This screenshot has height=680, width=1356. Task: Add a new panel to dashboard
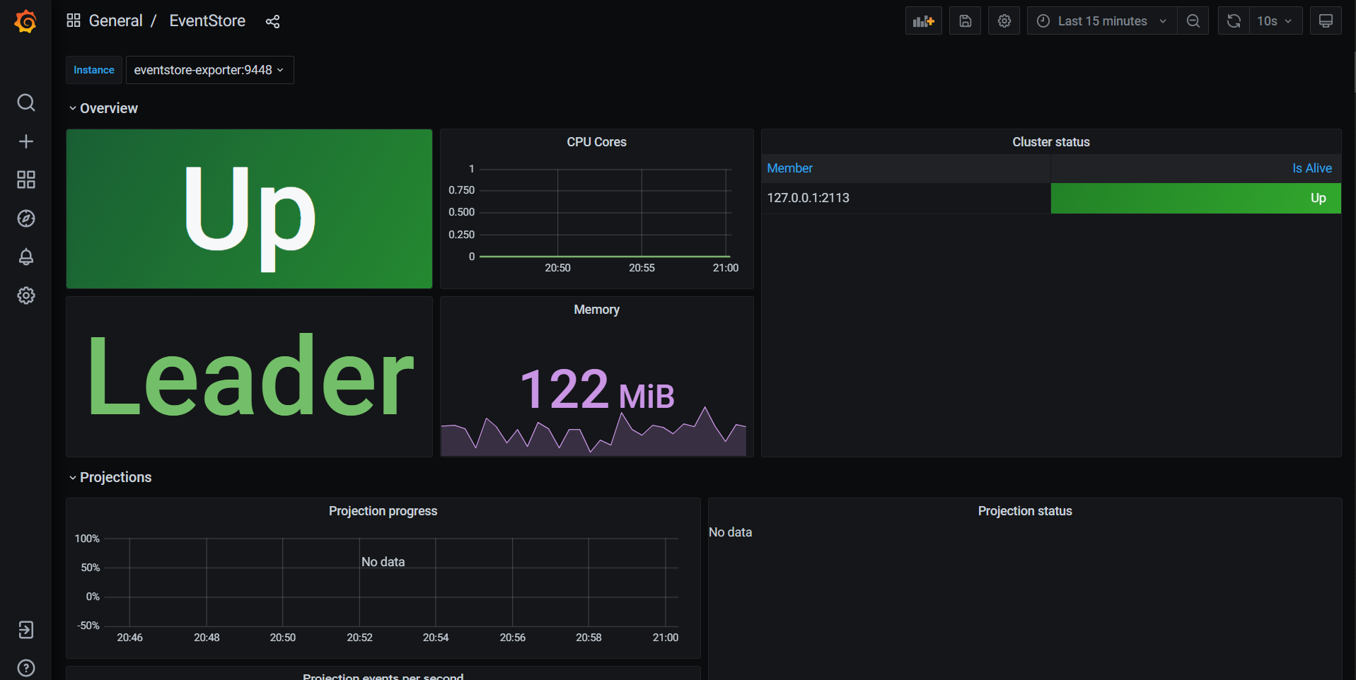(x=924, y=21)
